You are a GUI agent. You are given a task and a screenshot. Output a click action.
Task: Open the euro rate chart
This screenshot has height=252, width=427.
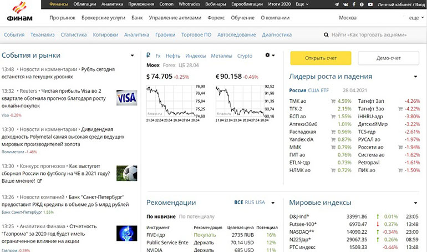pyautogui.click(x=245, y=104)
